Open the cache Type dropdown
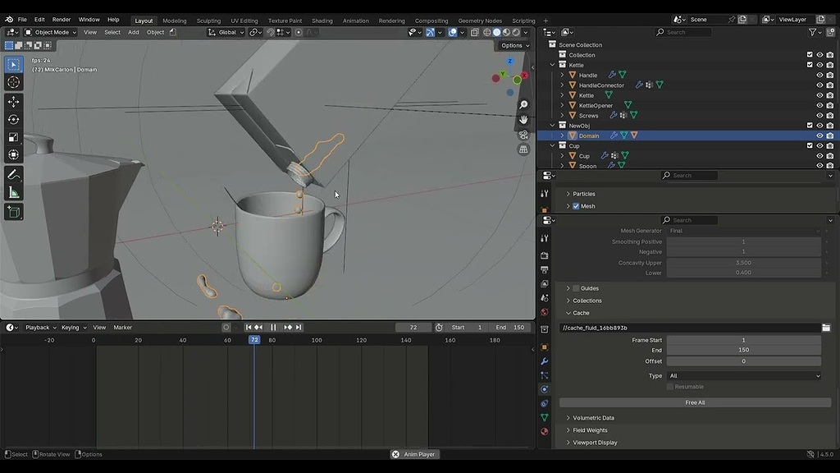Viewport: 840px width, 473px height. pyautogui.click(x=744, y=376)
